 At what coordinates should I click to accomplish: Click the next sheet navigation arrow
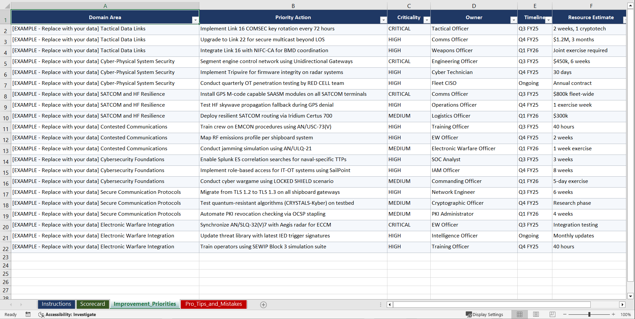coord(21,304)
